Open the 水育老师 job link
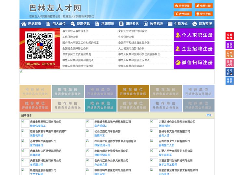The height and width of the screenshot is (175, 234). (x=35, y=155)
